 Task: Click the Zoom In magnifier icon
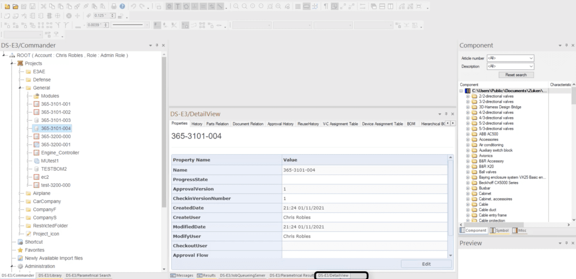point(236,6)
